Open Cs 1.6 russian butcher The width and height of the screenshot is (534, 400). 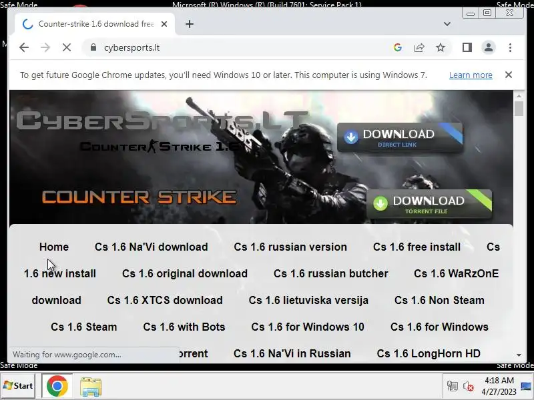tap(330, 273)
